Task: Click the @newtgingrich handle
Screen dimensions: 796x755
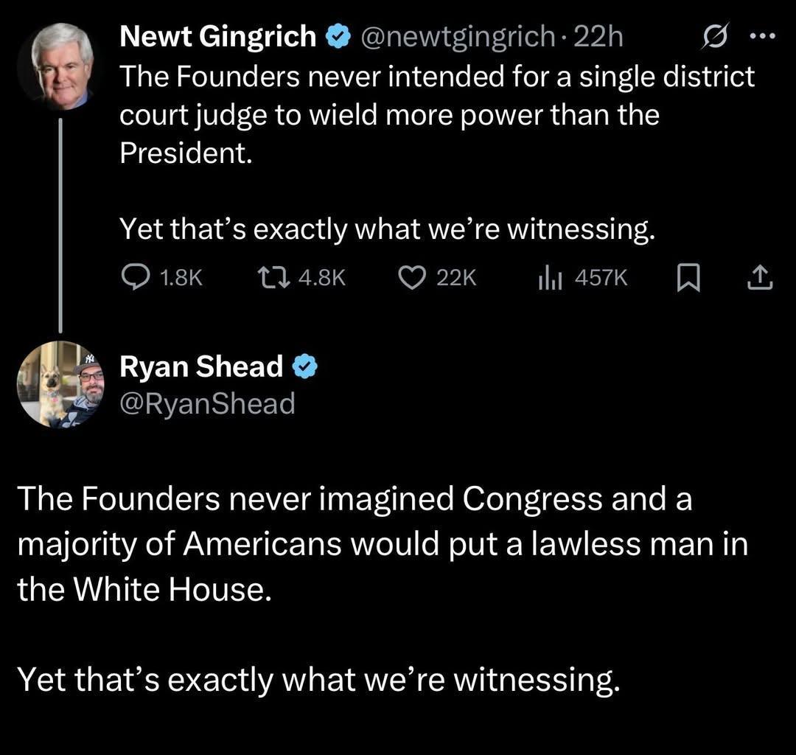Action: [x=458, y=37]
